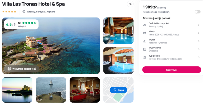Open the Typ pokoju room type row
203x104 pixels.
[172, 57]
